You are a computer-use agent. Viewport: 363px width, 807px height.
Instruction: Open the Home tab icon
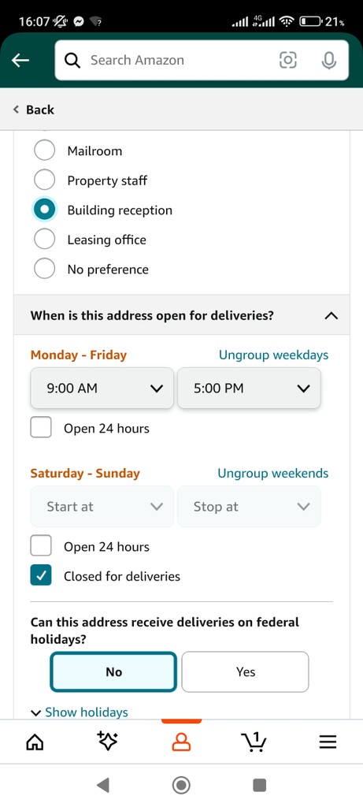[x=35, y=742]
